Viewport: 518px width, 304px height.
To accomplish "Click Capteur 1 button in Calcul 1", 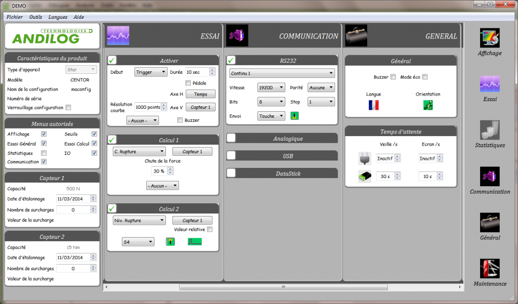I will [x=192, y=151].
